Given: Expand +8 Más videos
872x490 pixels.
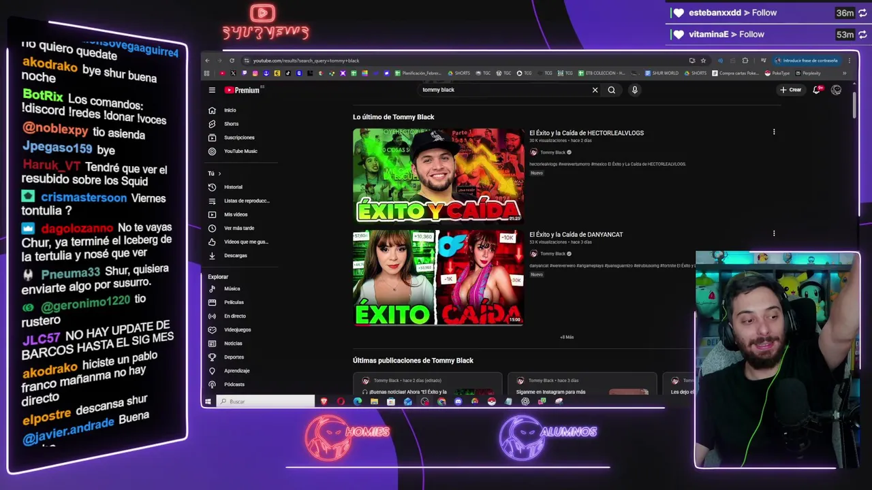Looking at the screenshot, I should [567, 337].
